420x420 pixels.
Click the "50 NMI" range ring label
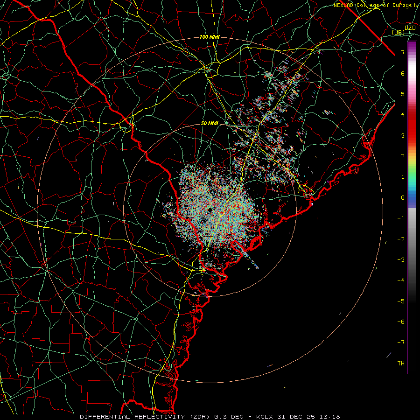click(x=210, y=123)
